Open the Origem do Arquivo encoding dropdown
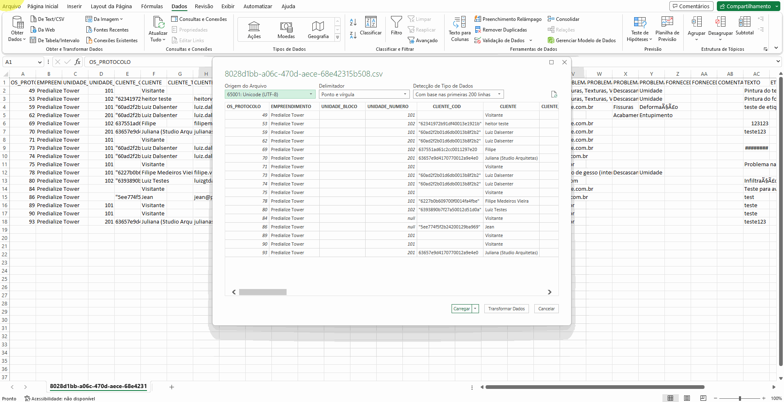Image resolution: width=784 pixels, height=402 pixels. 310,94
